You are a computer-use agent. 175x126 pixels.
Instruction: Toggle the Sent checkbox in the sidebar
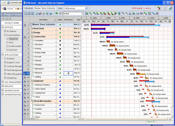click(7, 42)
